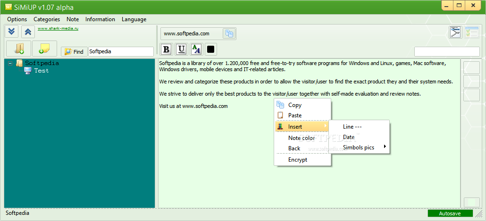The image size is (486, 221).
Task: Click the www.softpedia.com title field
Action: tap(192, 33)
